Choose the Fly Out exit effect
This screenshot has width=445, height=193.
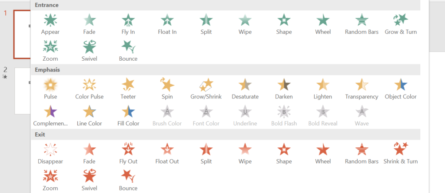128,154
